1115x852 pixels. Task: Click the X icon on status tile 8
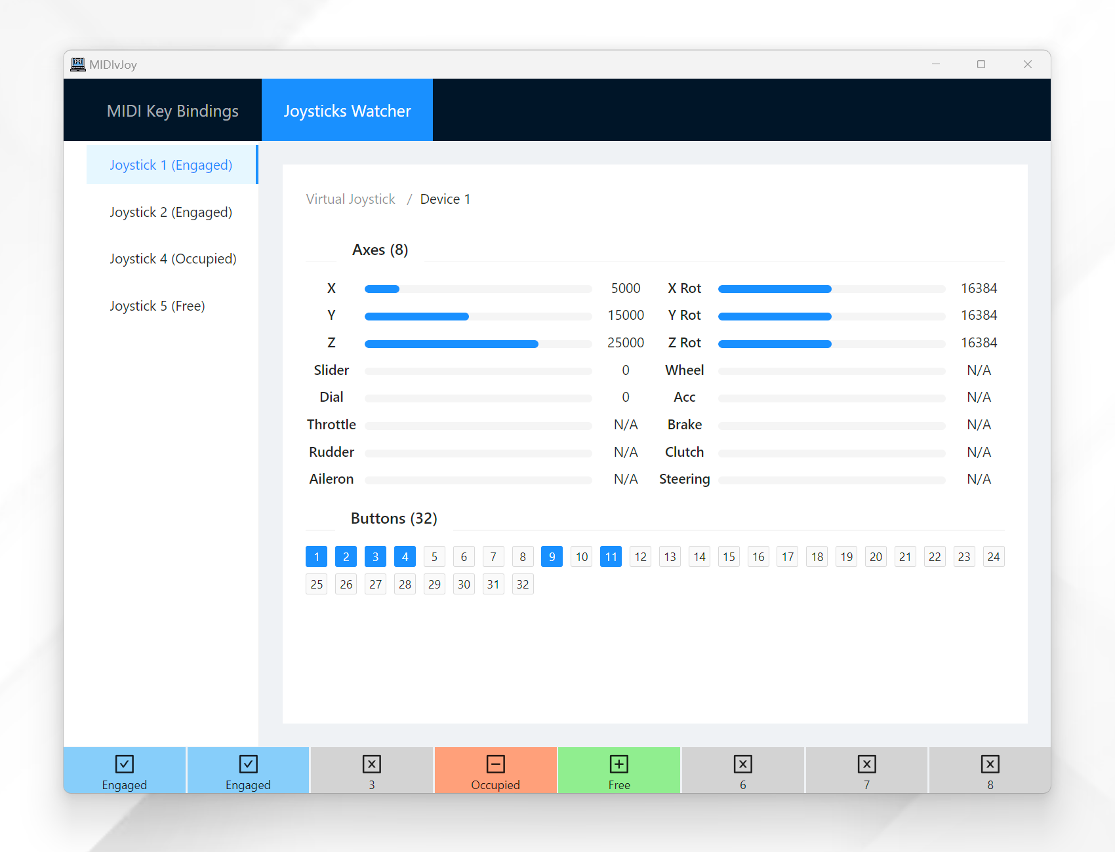(x=990, y=764)
